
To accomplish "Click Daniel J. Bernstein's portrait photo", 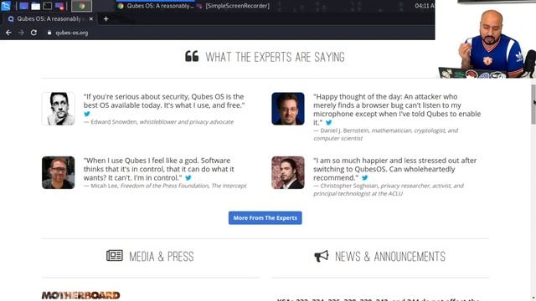I will pyautogui.click(x=288, y=109).
